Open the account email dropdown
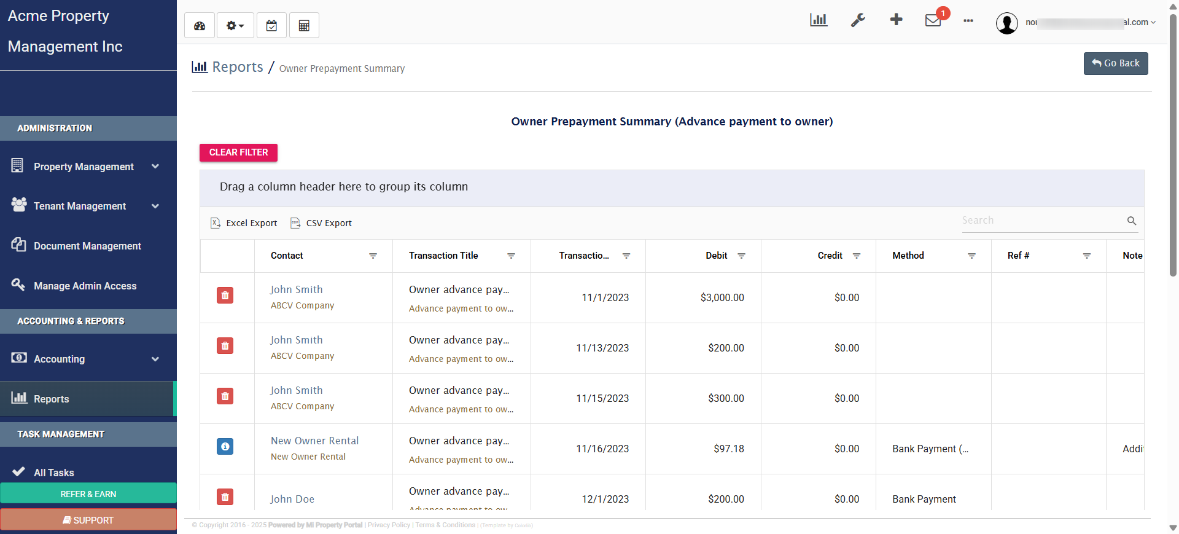Image resolution: width=1179 pixels, height=534 pixels. pos(1091,22)
